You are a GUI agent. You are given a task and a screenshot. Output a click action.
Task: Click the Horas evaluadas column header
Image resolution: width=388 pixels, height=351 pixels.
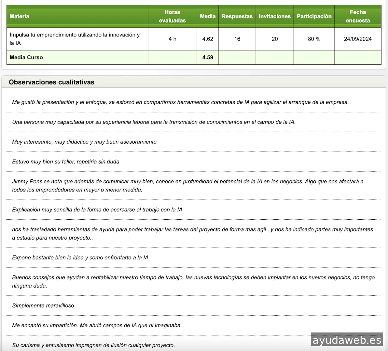tap(172, 16)
